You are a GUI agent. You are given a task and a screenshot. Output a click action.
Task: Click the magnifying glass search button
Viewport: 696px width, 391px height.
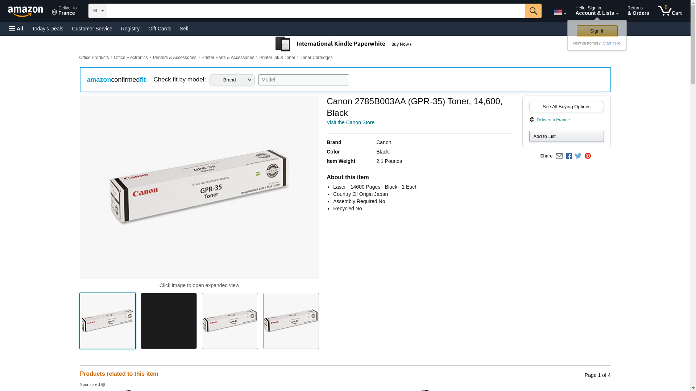click(533, 11)
